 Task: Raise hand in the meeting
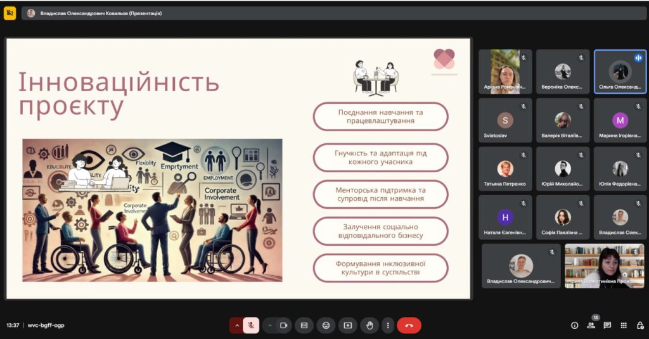pyautogui.click(x=369, y=325)
